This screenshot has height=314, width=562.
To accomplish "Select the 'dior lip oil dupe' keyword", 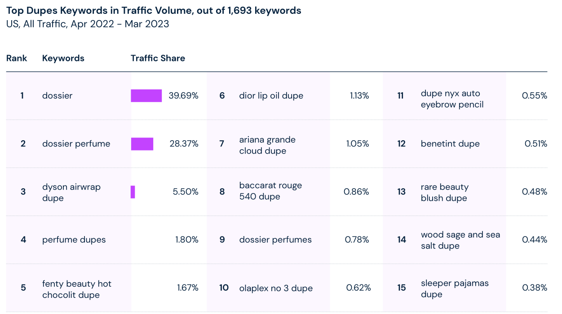I will 271,96.
